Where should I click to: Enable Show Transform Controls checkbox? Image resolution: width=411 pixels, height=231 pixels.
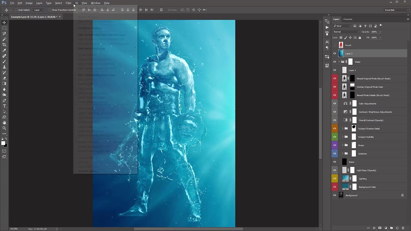pyautogui.click(x=50, y=10)
